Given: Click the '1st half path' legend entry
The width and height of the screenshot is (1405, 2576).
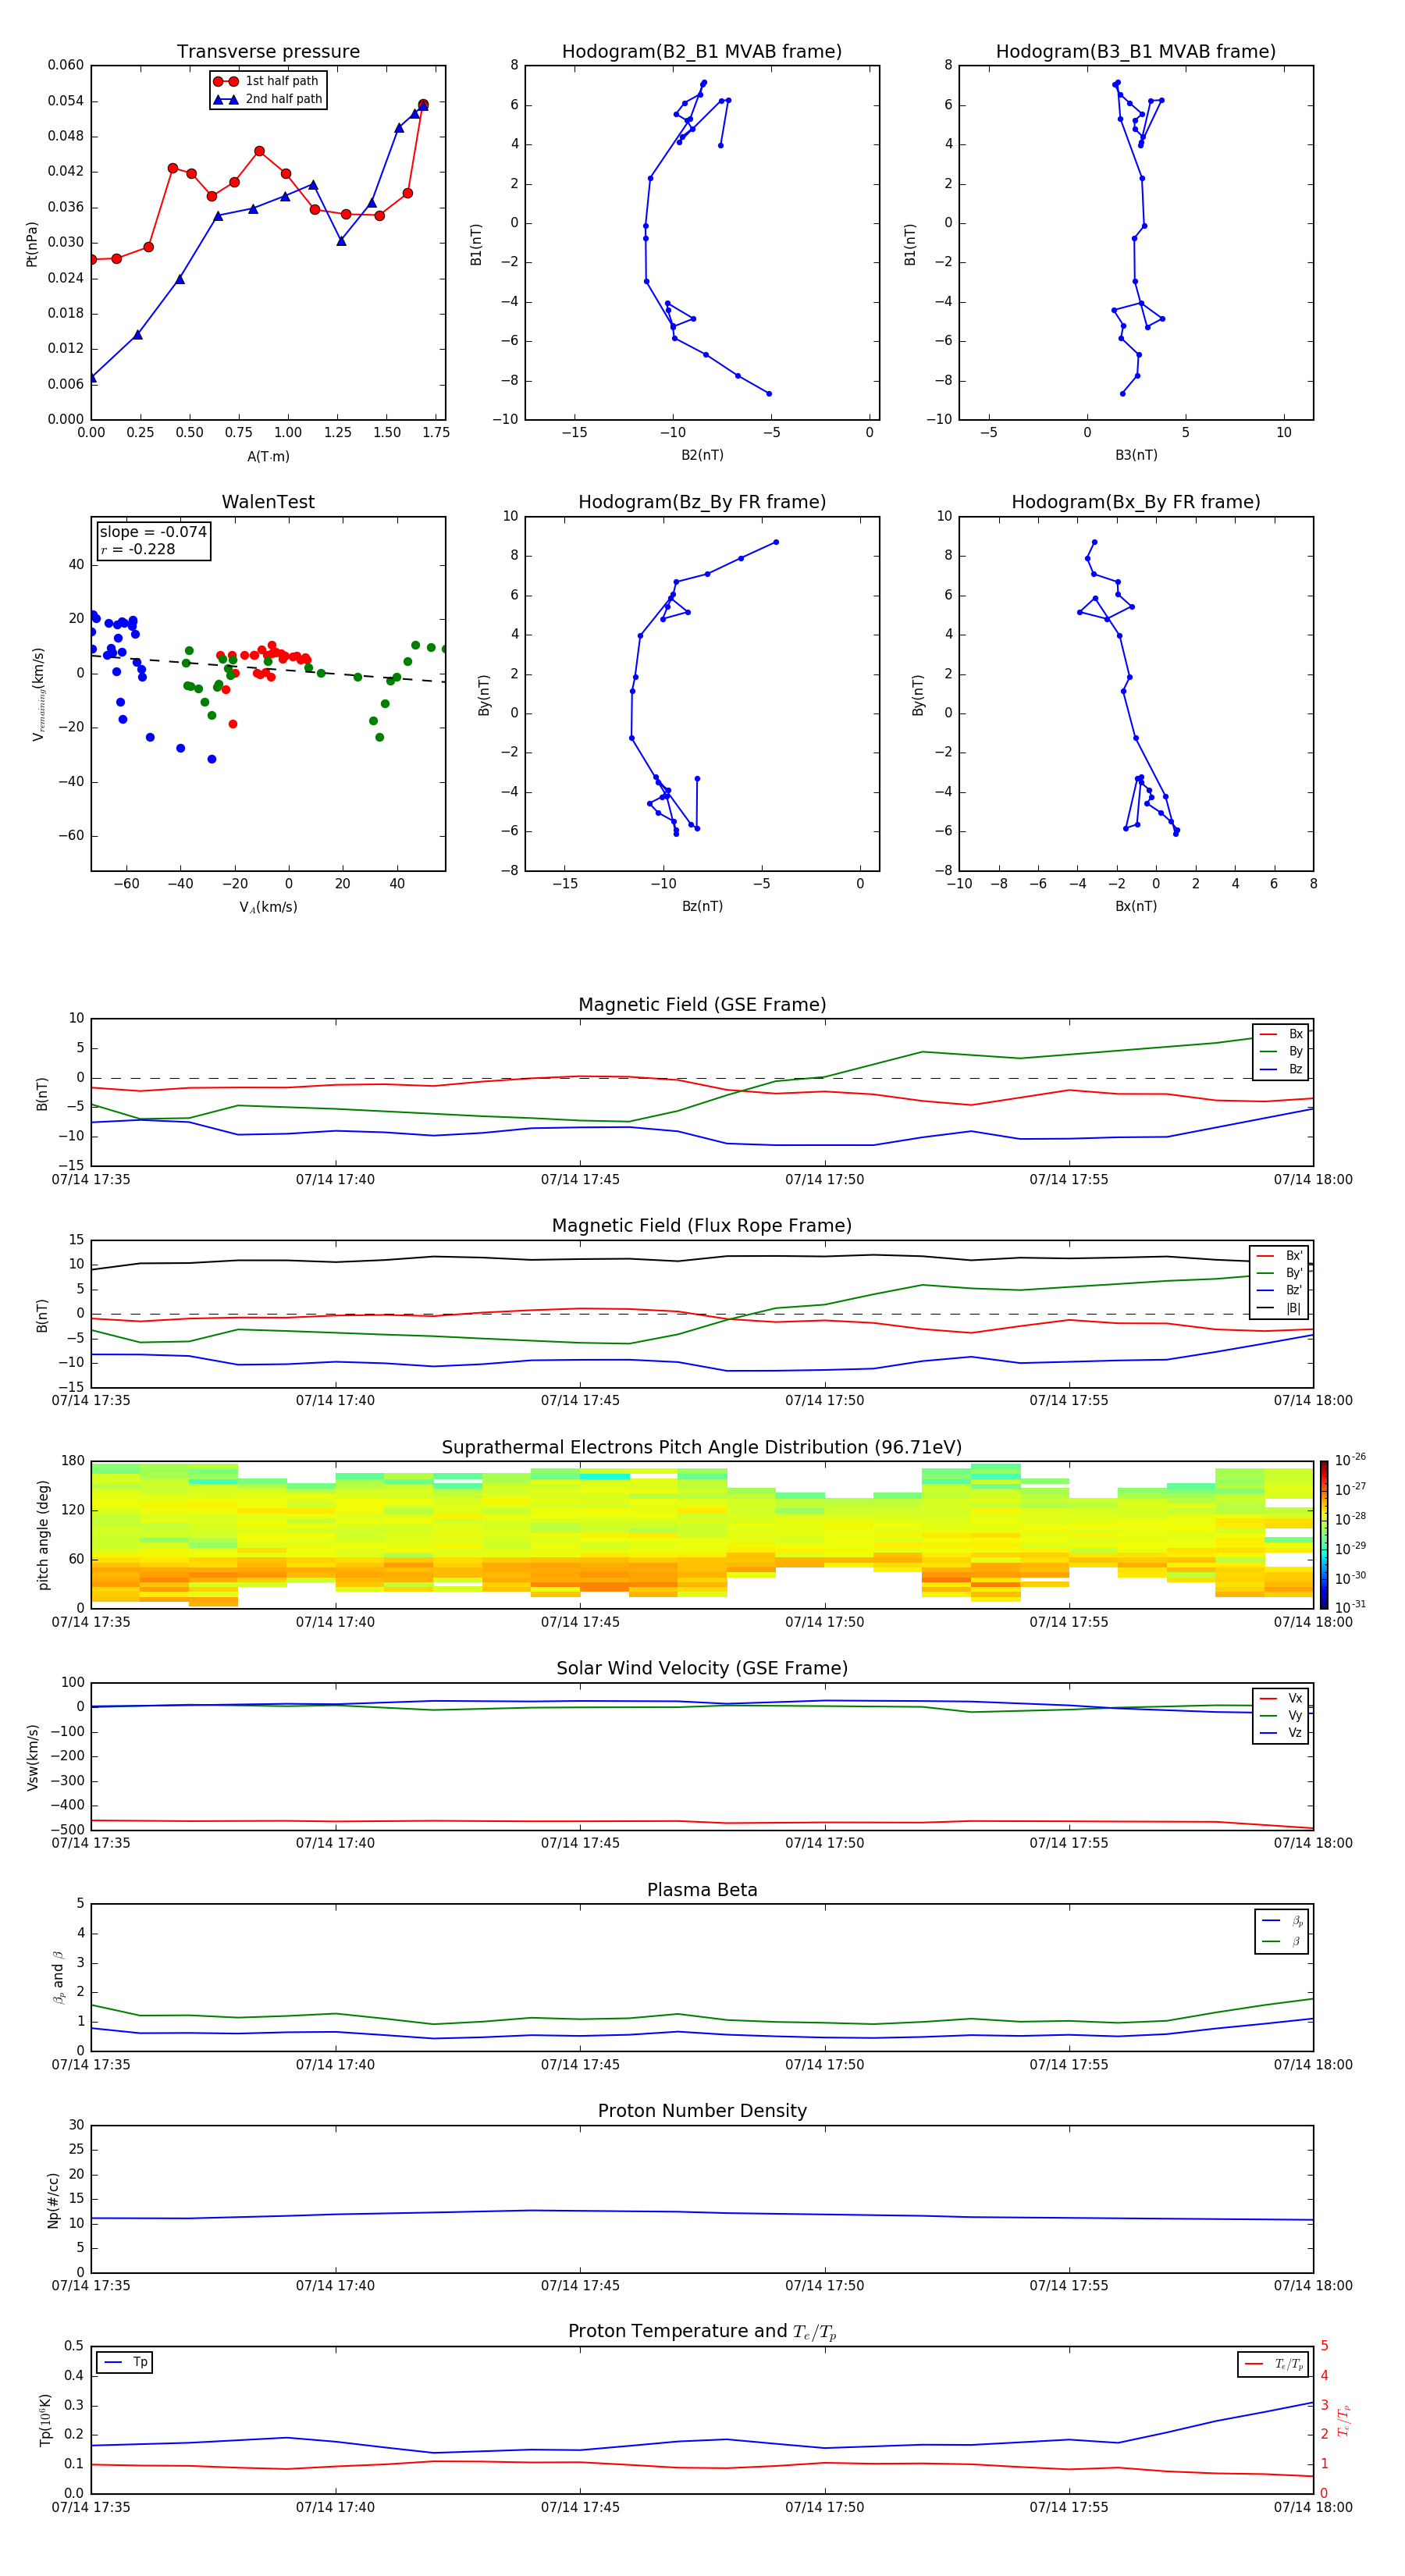Looking at the screenshot, I should (267, 81).
